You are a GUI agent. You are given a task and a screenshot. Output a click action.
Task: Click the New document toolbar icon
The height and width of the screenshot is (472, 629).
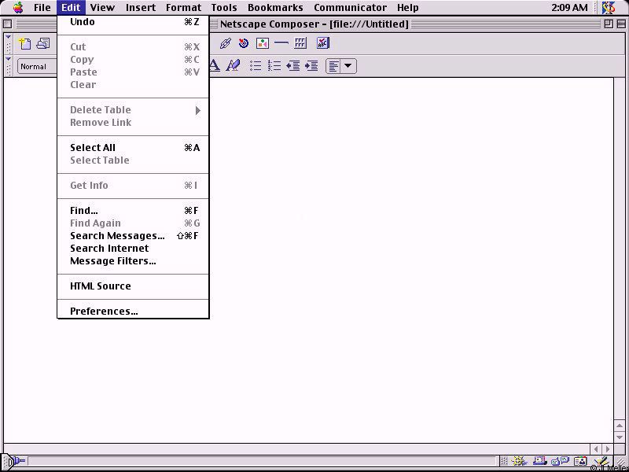coord(25,44)
